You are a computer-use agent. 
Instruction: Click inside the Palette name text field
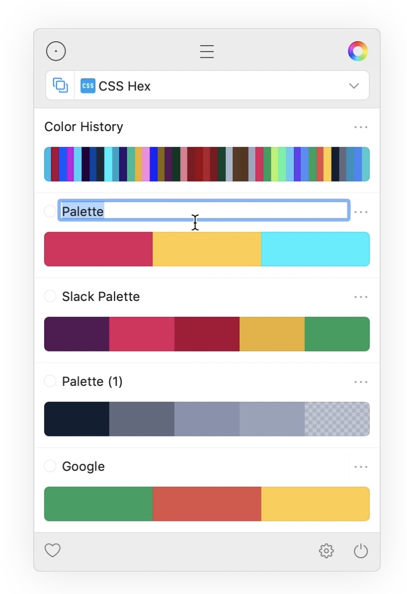pos(223,211)
